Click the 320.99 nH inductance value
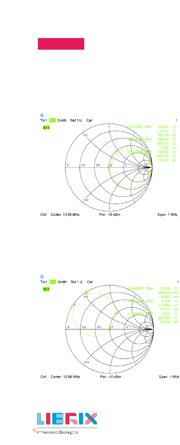The image size is (180, 445). (169, 322)
